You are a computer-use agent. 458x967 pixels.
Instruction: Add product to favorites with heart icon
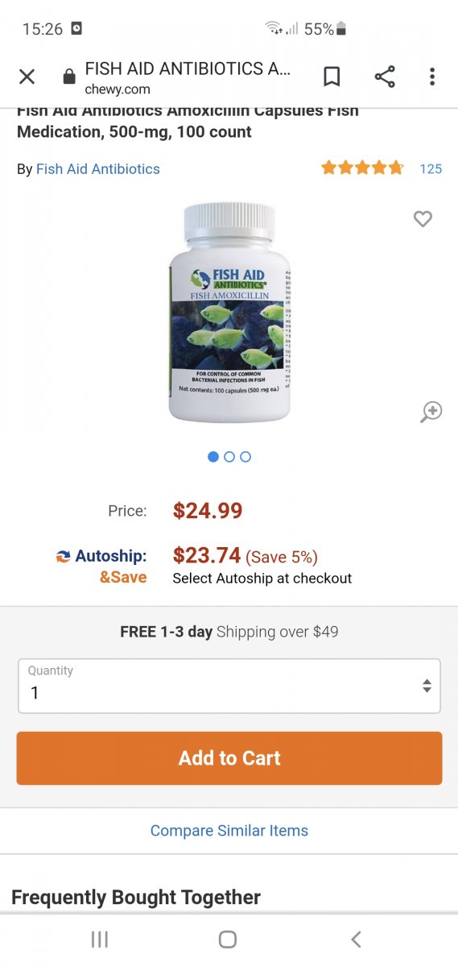[423, 218]
